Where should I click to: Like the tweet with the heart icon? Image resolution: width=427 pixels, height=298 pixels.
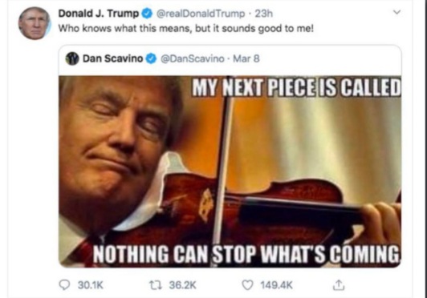(247, 285)
